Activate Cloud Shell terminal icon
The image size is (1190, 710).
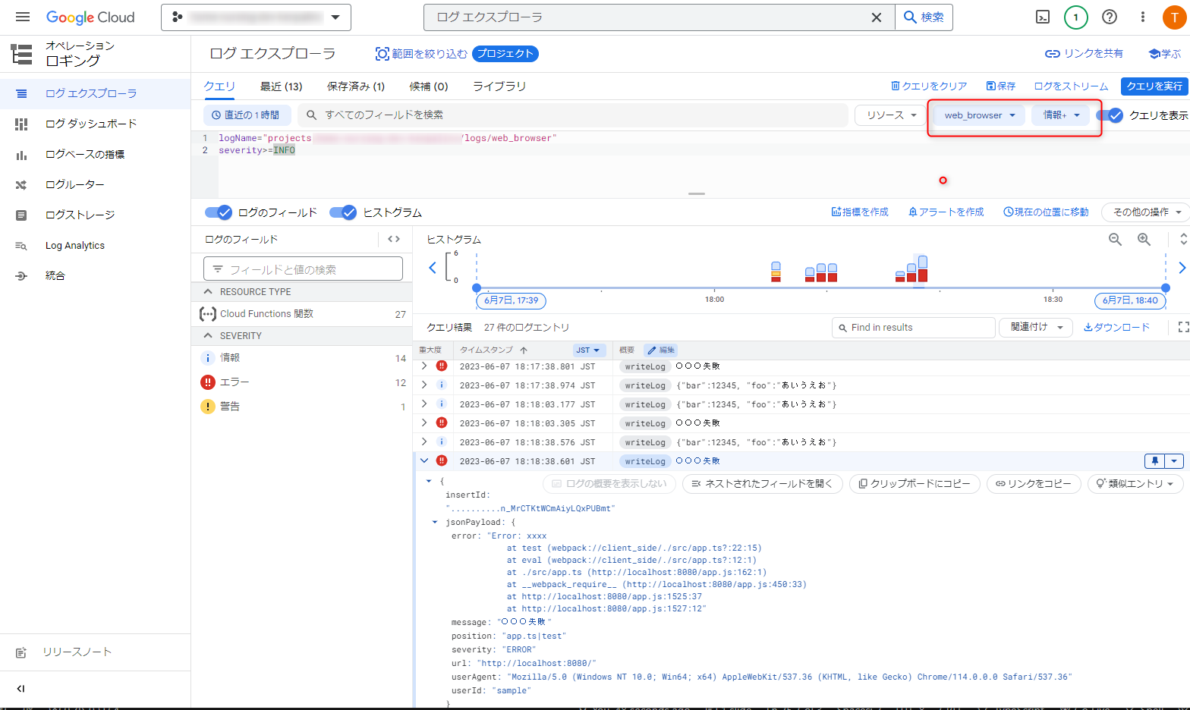click(x=1043, y=17)
